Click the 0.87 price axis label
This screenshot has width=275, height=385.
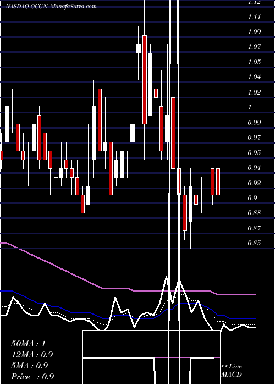254,228
